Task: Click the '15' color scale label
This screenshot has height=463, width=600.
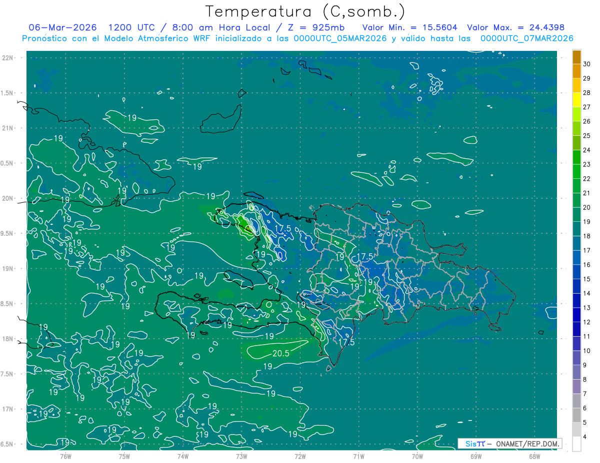Action: (587, 279)
